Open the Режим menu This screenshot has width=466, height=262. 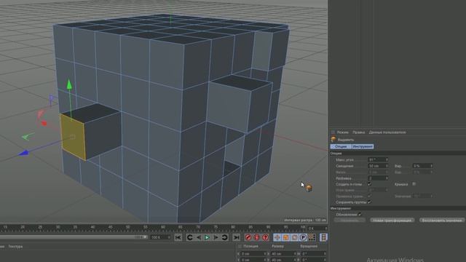coord(343,132)
